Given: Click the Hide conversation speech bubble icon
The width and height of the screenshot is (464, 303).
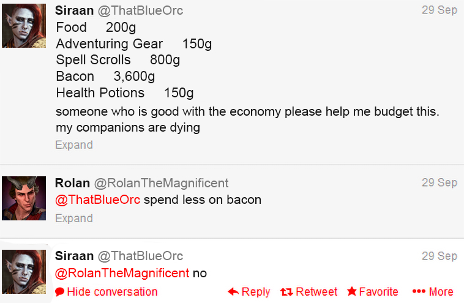Looking at the screenshot, I should point(59,292).
